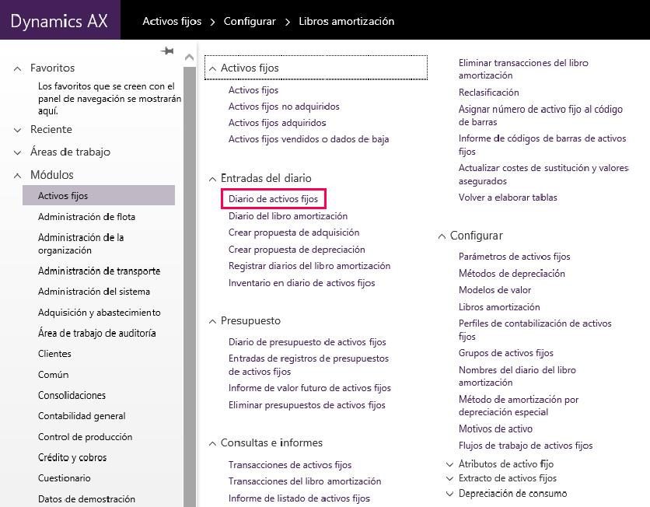The image size is (650, 507).
Task: Collapse the Activos fijos group heading
Action: pyautogui.click(x=213, y=68)
